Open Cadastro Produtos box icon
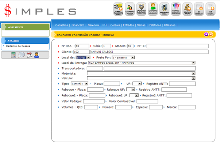The height and width of the screenshot is (143, 220). [x=141, y=9]
